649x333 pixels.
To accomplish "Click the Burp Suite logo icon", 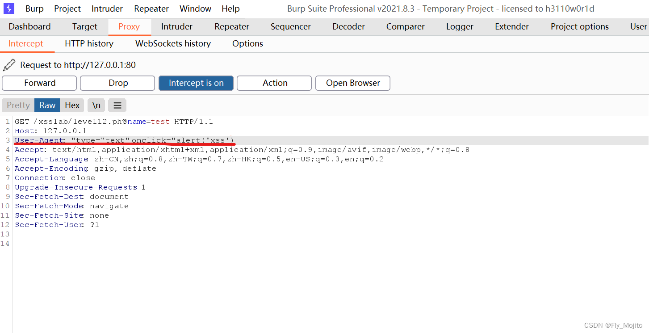I will 9,8.
